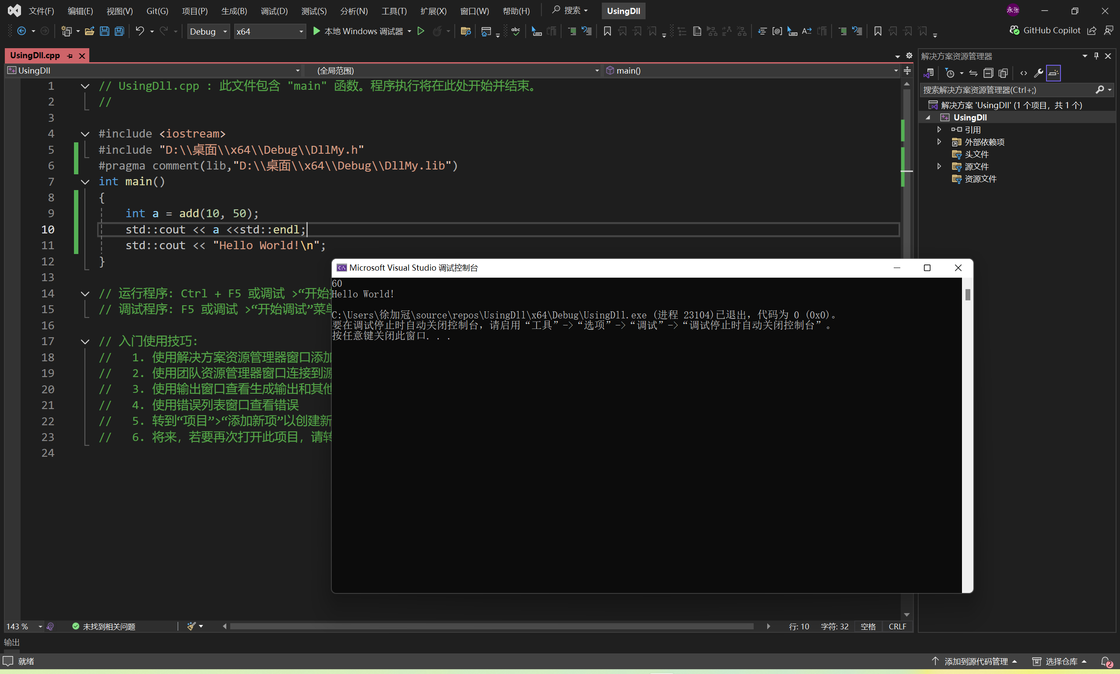
Task: Click editor settings gear icon above code
Action: pyautogui.click(x=909, y=56)
